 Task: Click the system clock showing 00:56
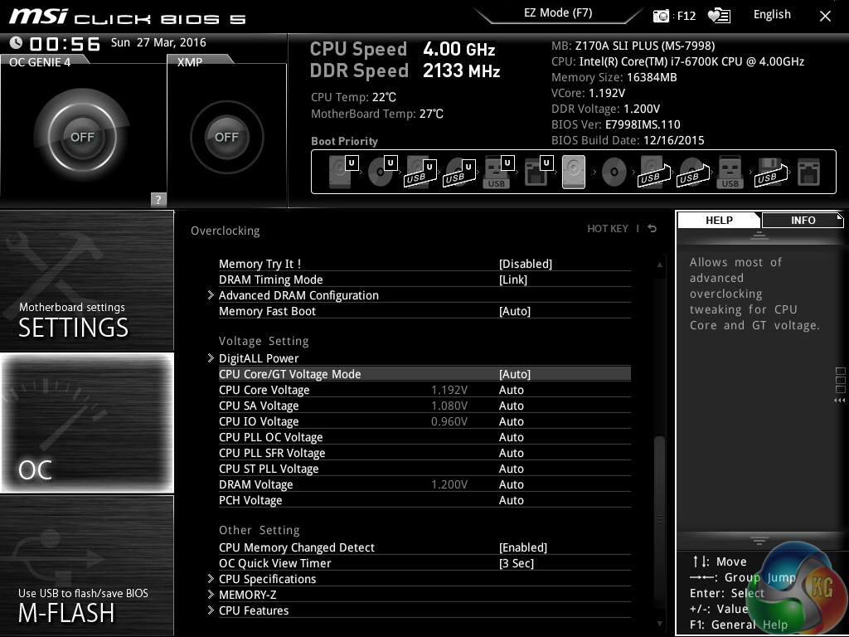[65, 43]
